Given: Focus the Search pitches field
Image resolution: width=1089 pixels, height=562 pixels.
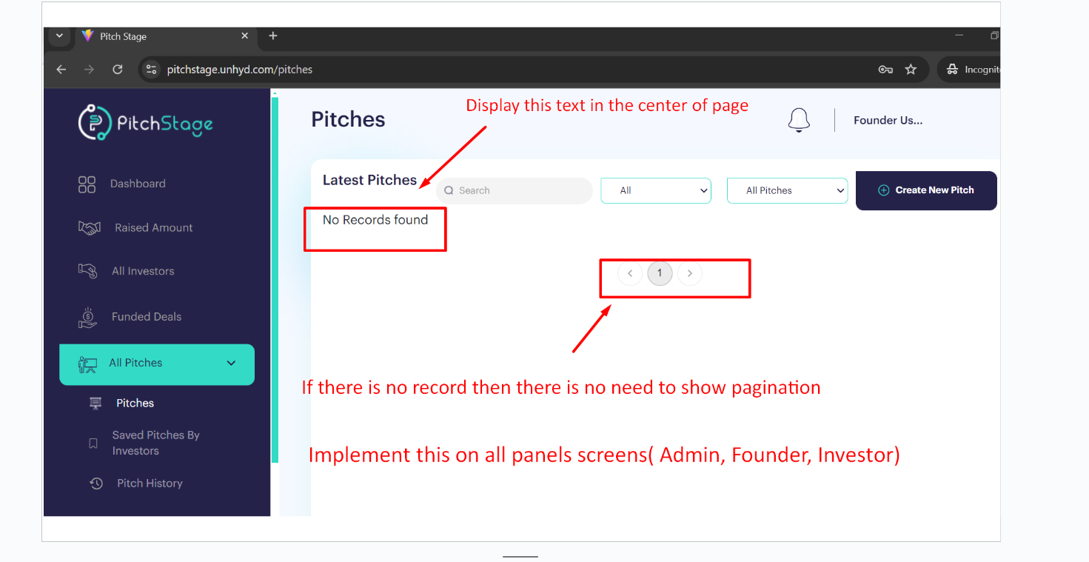Looking at the screenshot, I should [x=515, y=190].
